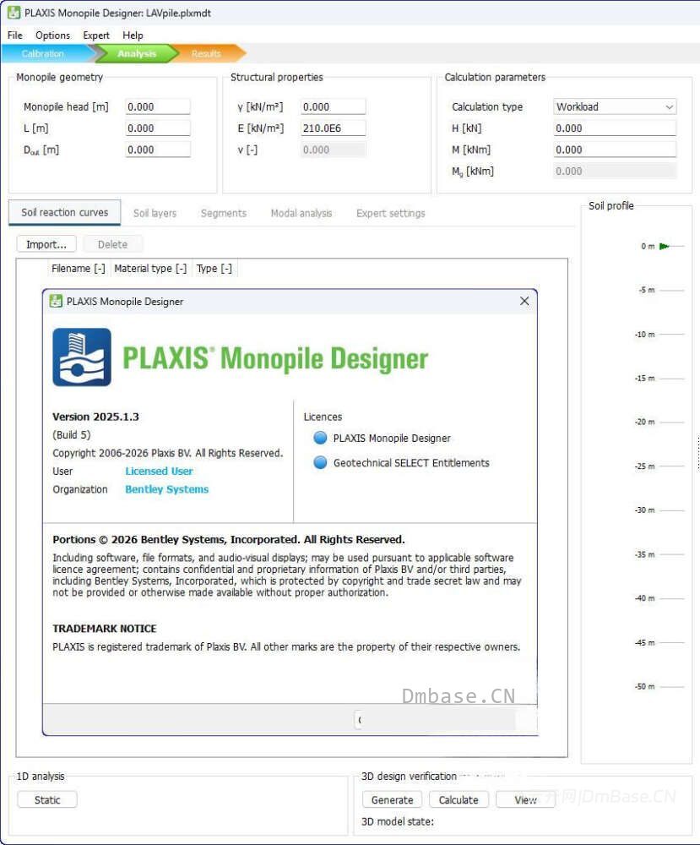Click the small icon in About dialog title

point(56,302)
